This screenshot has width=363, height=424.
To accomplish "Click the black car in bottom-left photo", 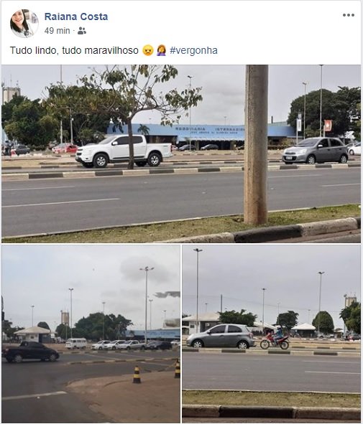I will point(31,352).
